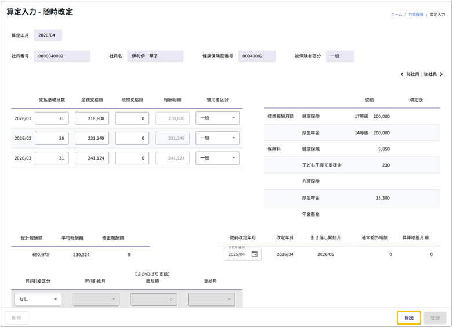453x328 pixels.
Task: Open the 社会保険 breadcrumb link
Action: [x=415, y=15]
